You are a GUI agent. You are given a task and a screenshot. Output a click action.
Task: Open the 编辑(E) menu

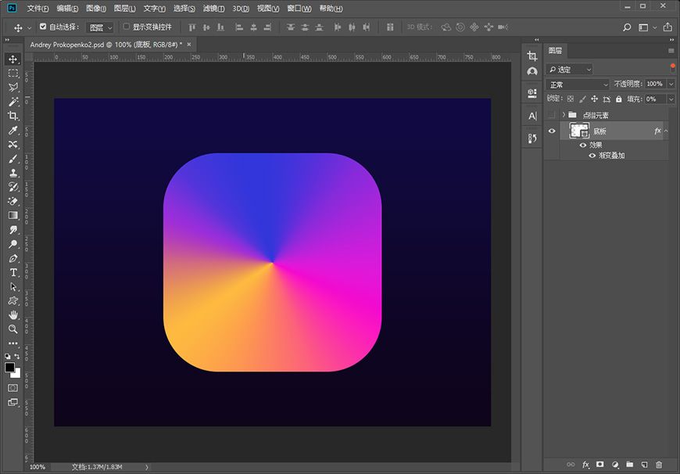(67, 9)
